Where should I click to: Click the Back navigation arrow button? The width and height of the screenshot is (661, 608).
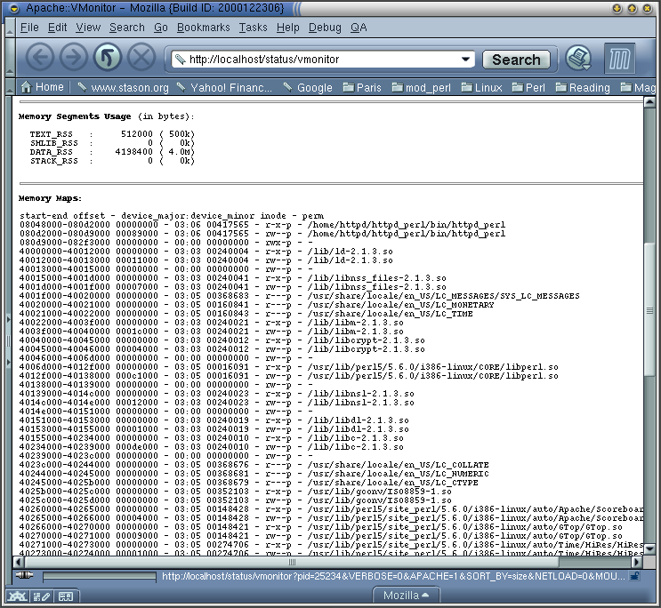click(x=40, y=59)
